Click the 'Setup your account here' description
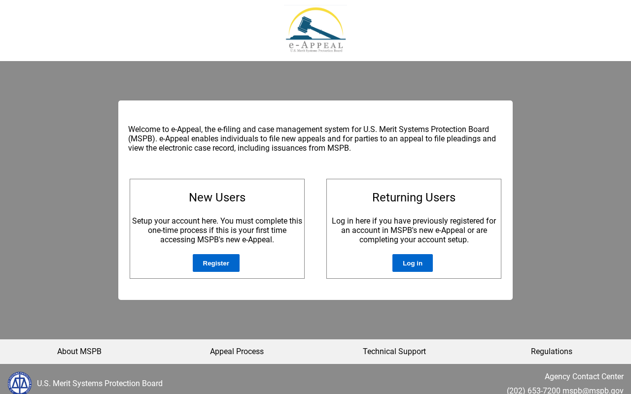 tap(217, 230)
